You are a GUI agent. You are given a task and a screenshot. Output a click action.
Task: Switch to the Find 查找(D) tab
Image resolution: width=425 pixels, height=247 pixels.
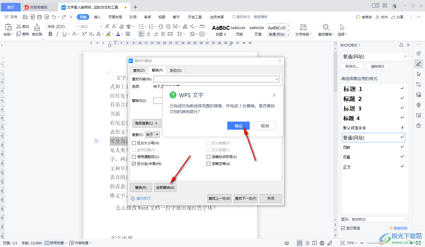click(139, 70)
